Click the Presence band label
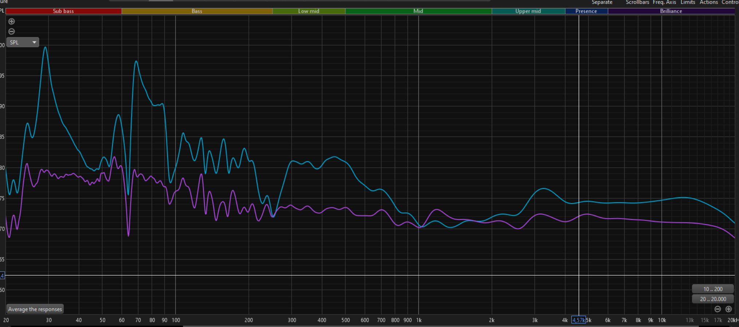 (586, 11)
